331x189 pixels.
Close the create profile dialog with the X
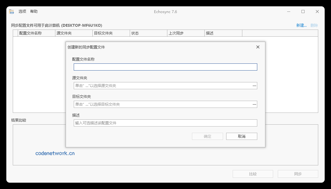point(258,47)
